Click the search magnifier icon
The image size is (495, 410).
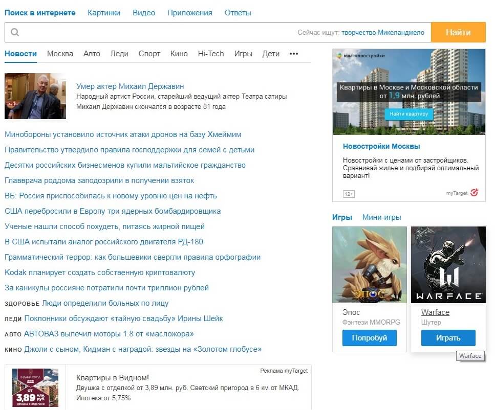(x=15, y=32)
